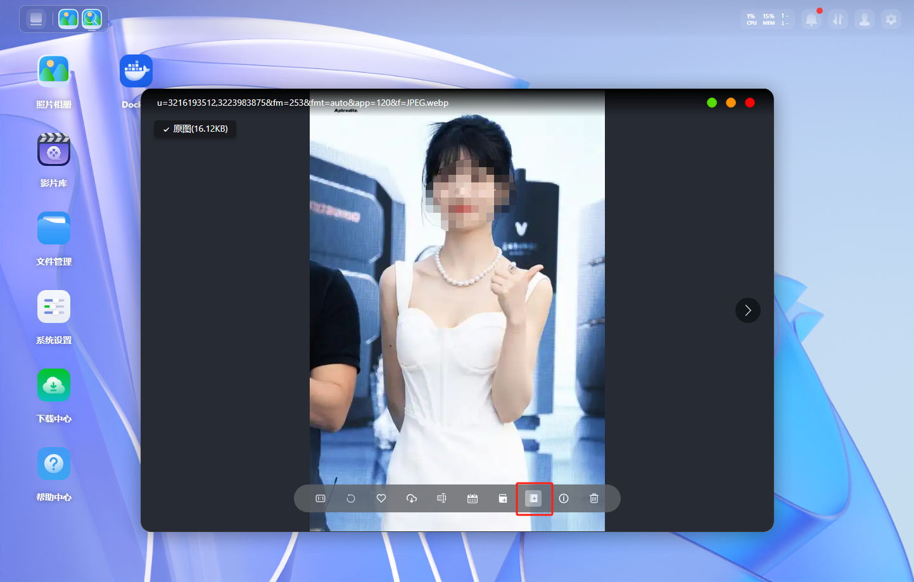Click the photo filename in the title bar
The width and height of the screenshot is (914, 582).
[x=303, y=103]
